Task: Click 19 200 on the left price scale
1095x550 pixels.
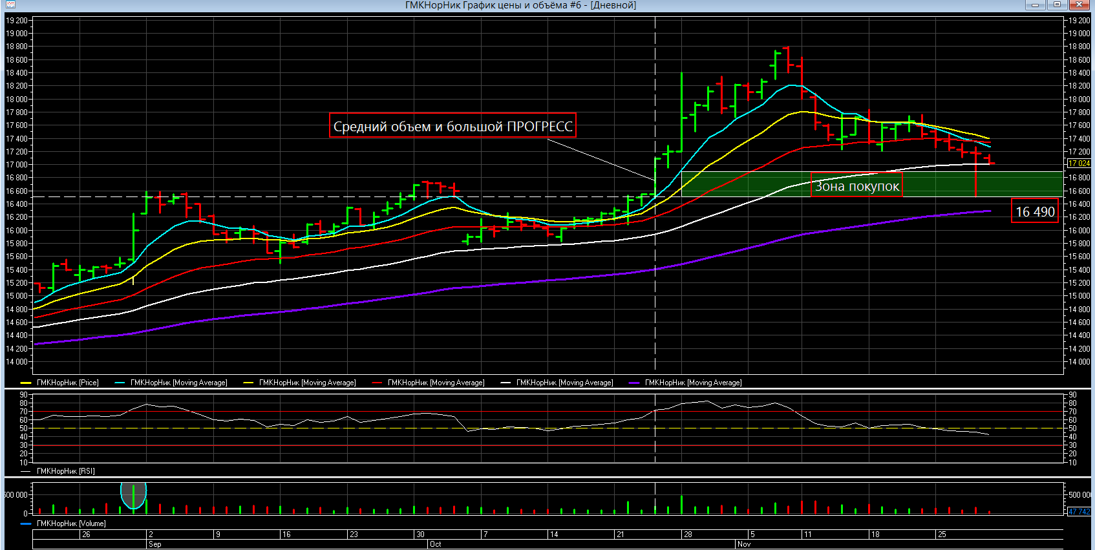Action: [16, 20]
